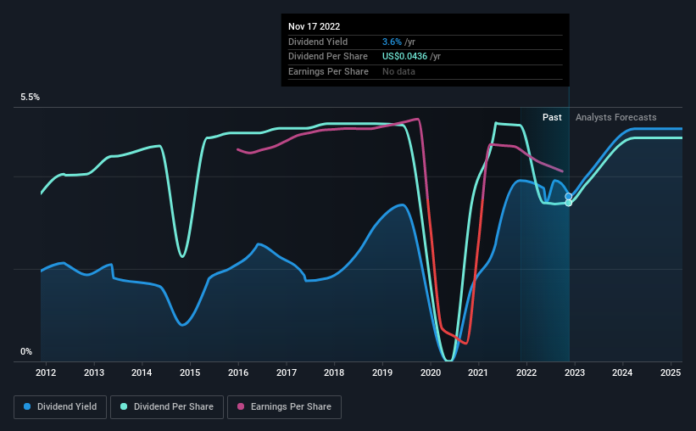Select the teal Dividend Per Share data marker

[x=569, y=203]
